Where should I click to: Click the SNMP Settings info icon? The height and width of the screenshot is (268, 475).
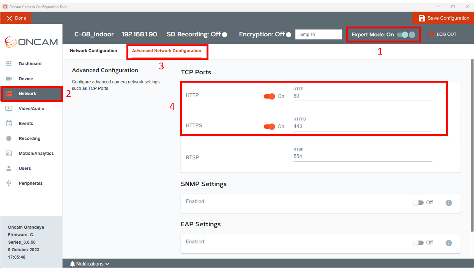pos(448,203)
